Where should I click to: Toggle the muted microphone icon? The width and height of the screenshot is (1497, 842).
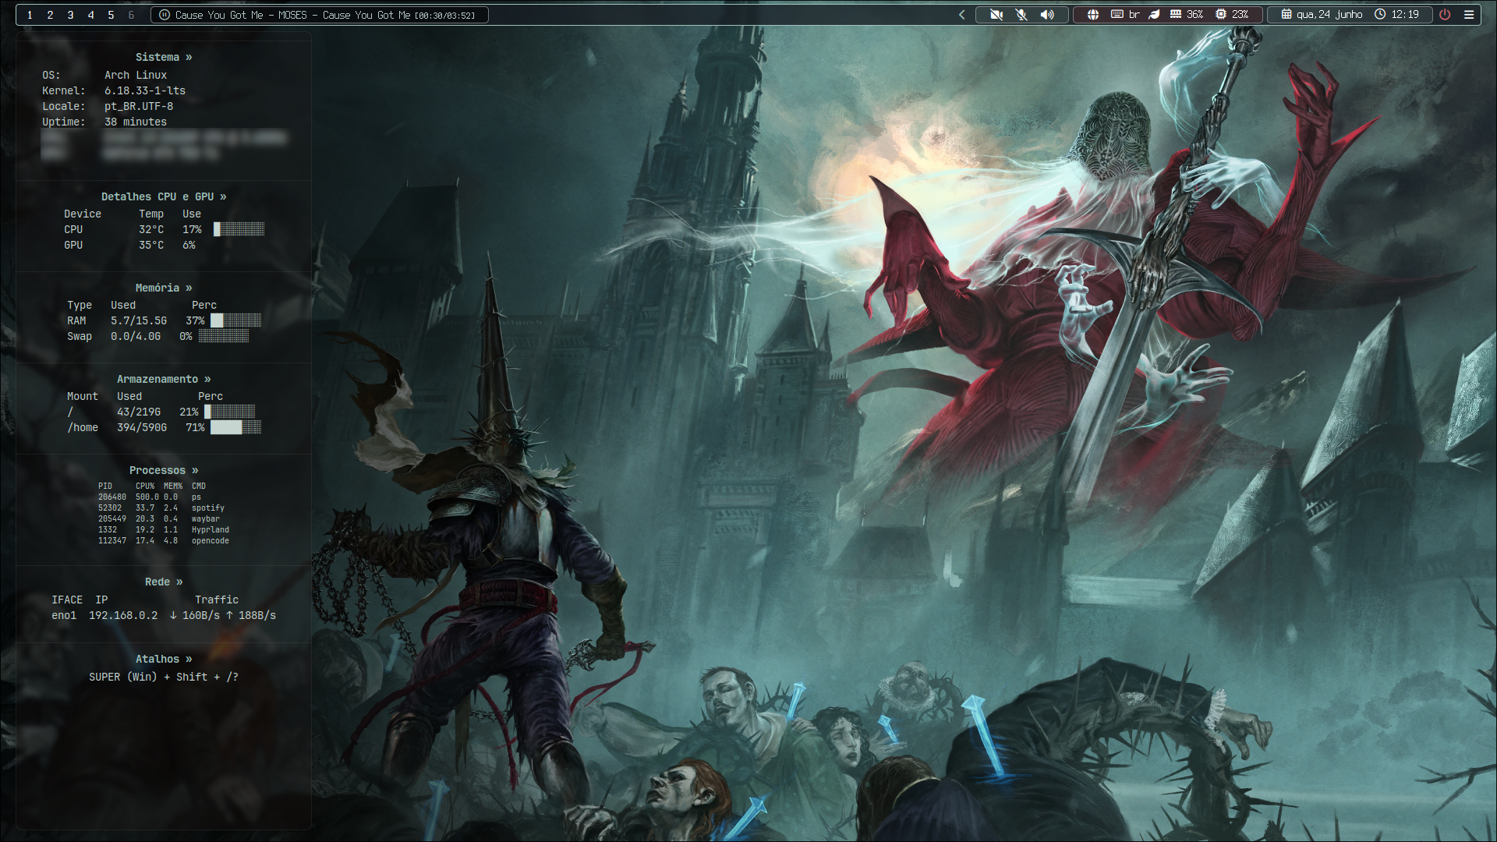pyautogui.click(x=1021, y=15)
